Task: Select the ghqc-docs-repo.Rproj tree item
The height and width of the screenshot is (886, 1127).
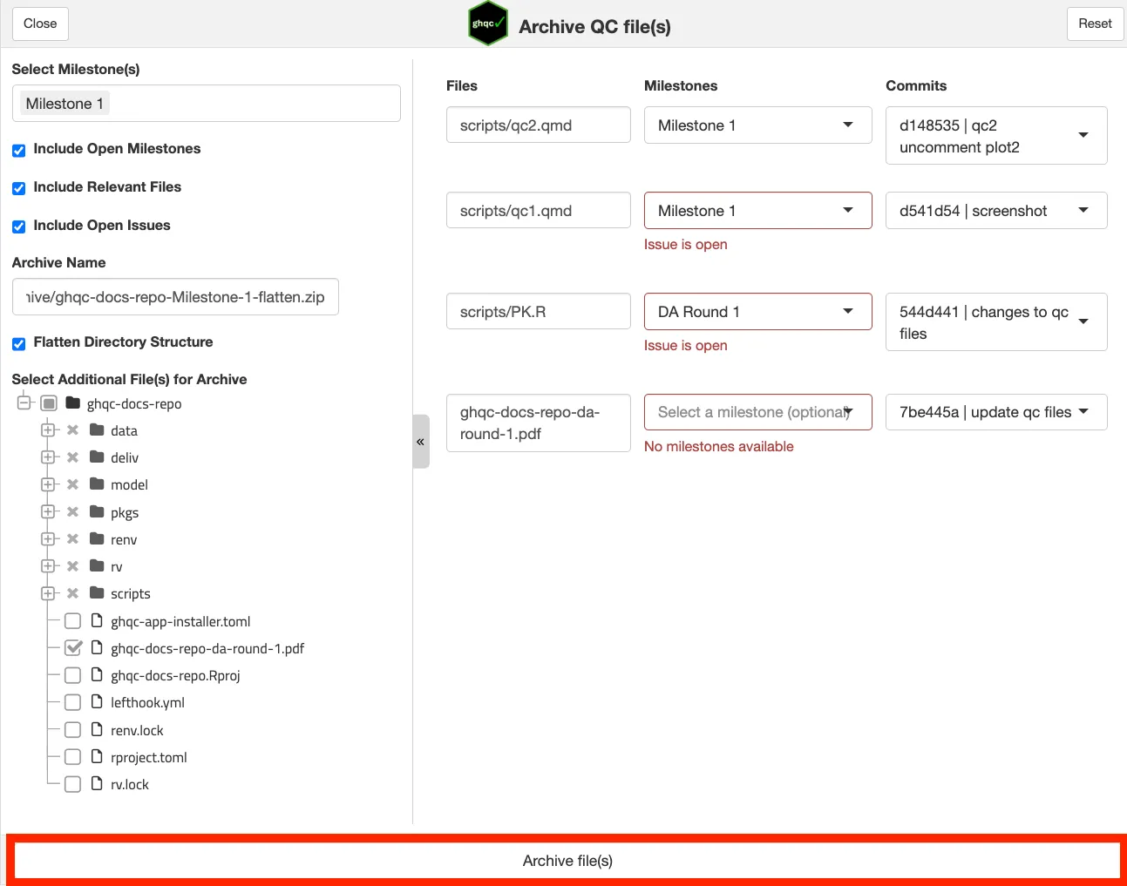Action: [x=175, y=676]
